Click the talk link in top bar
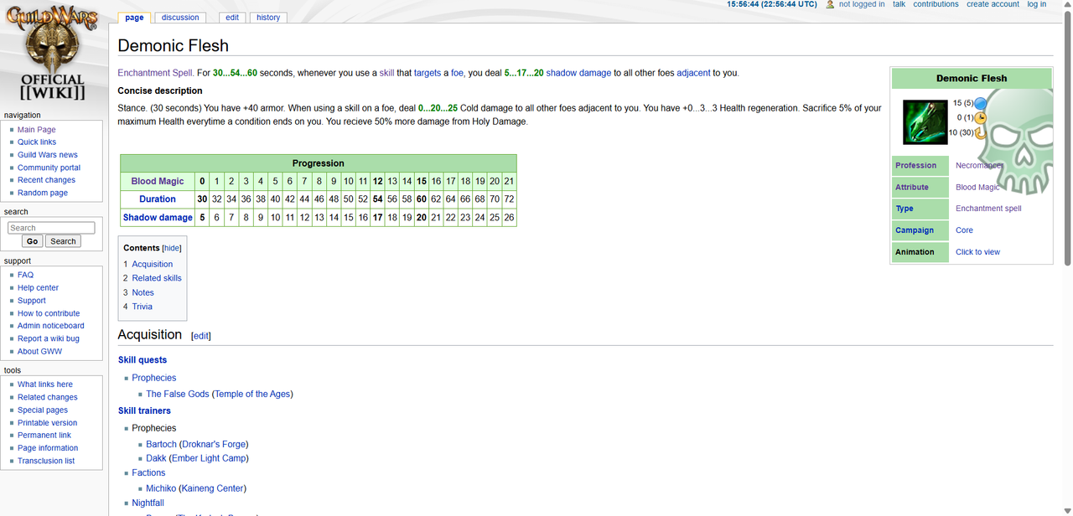This screenshot has width=1073, height=516. point(899,4)
